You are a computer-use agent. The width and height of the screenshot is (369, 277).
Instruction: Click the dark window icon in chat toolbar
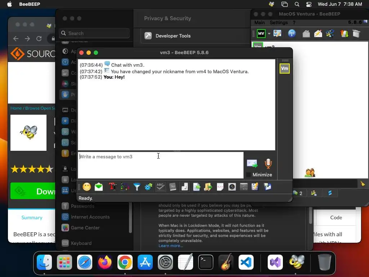click(x=244, y=187)
